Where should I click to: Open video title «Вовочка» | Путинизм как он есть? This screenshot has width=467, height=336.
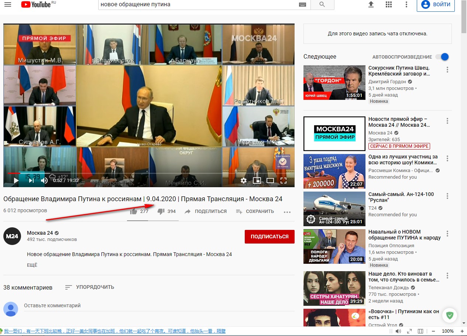tap(404, 314)
